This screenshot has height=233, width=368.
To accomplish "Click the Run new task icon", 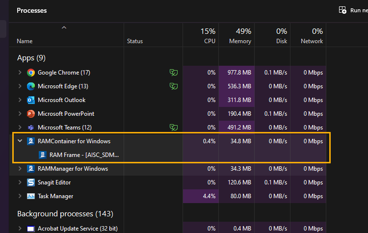I will pyautogui.click(x=342, y=10).
